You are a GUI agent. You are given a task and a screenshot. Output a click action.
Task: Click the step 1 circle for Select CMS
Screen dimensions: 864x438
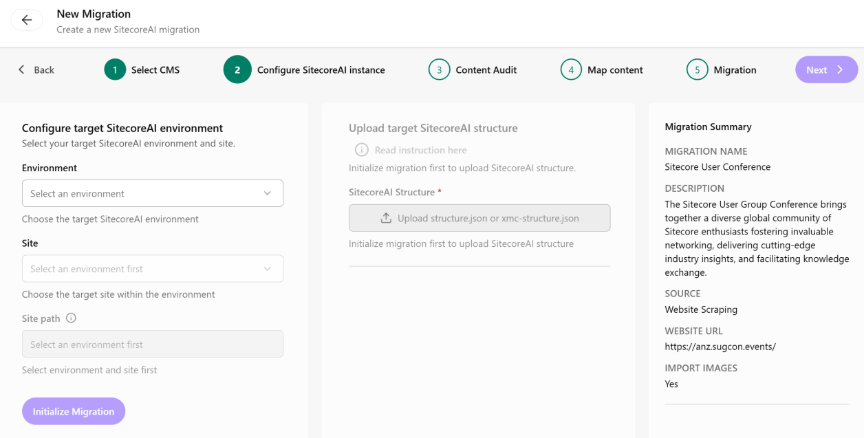coord(115,69)
